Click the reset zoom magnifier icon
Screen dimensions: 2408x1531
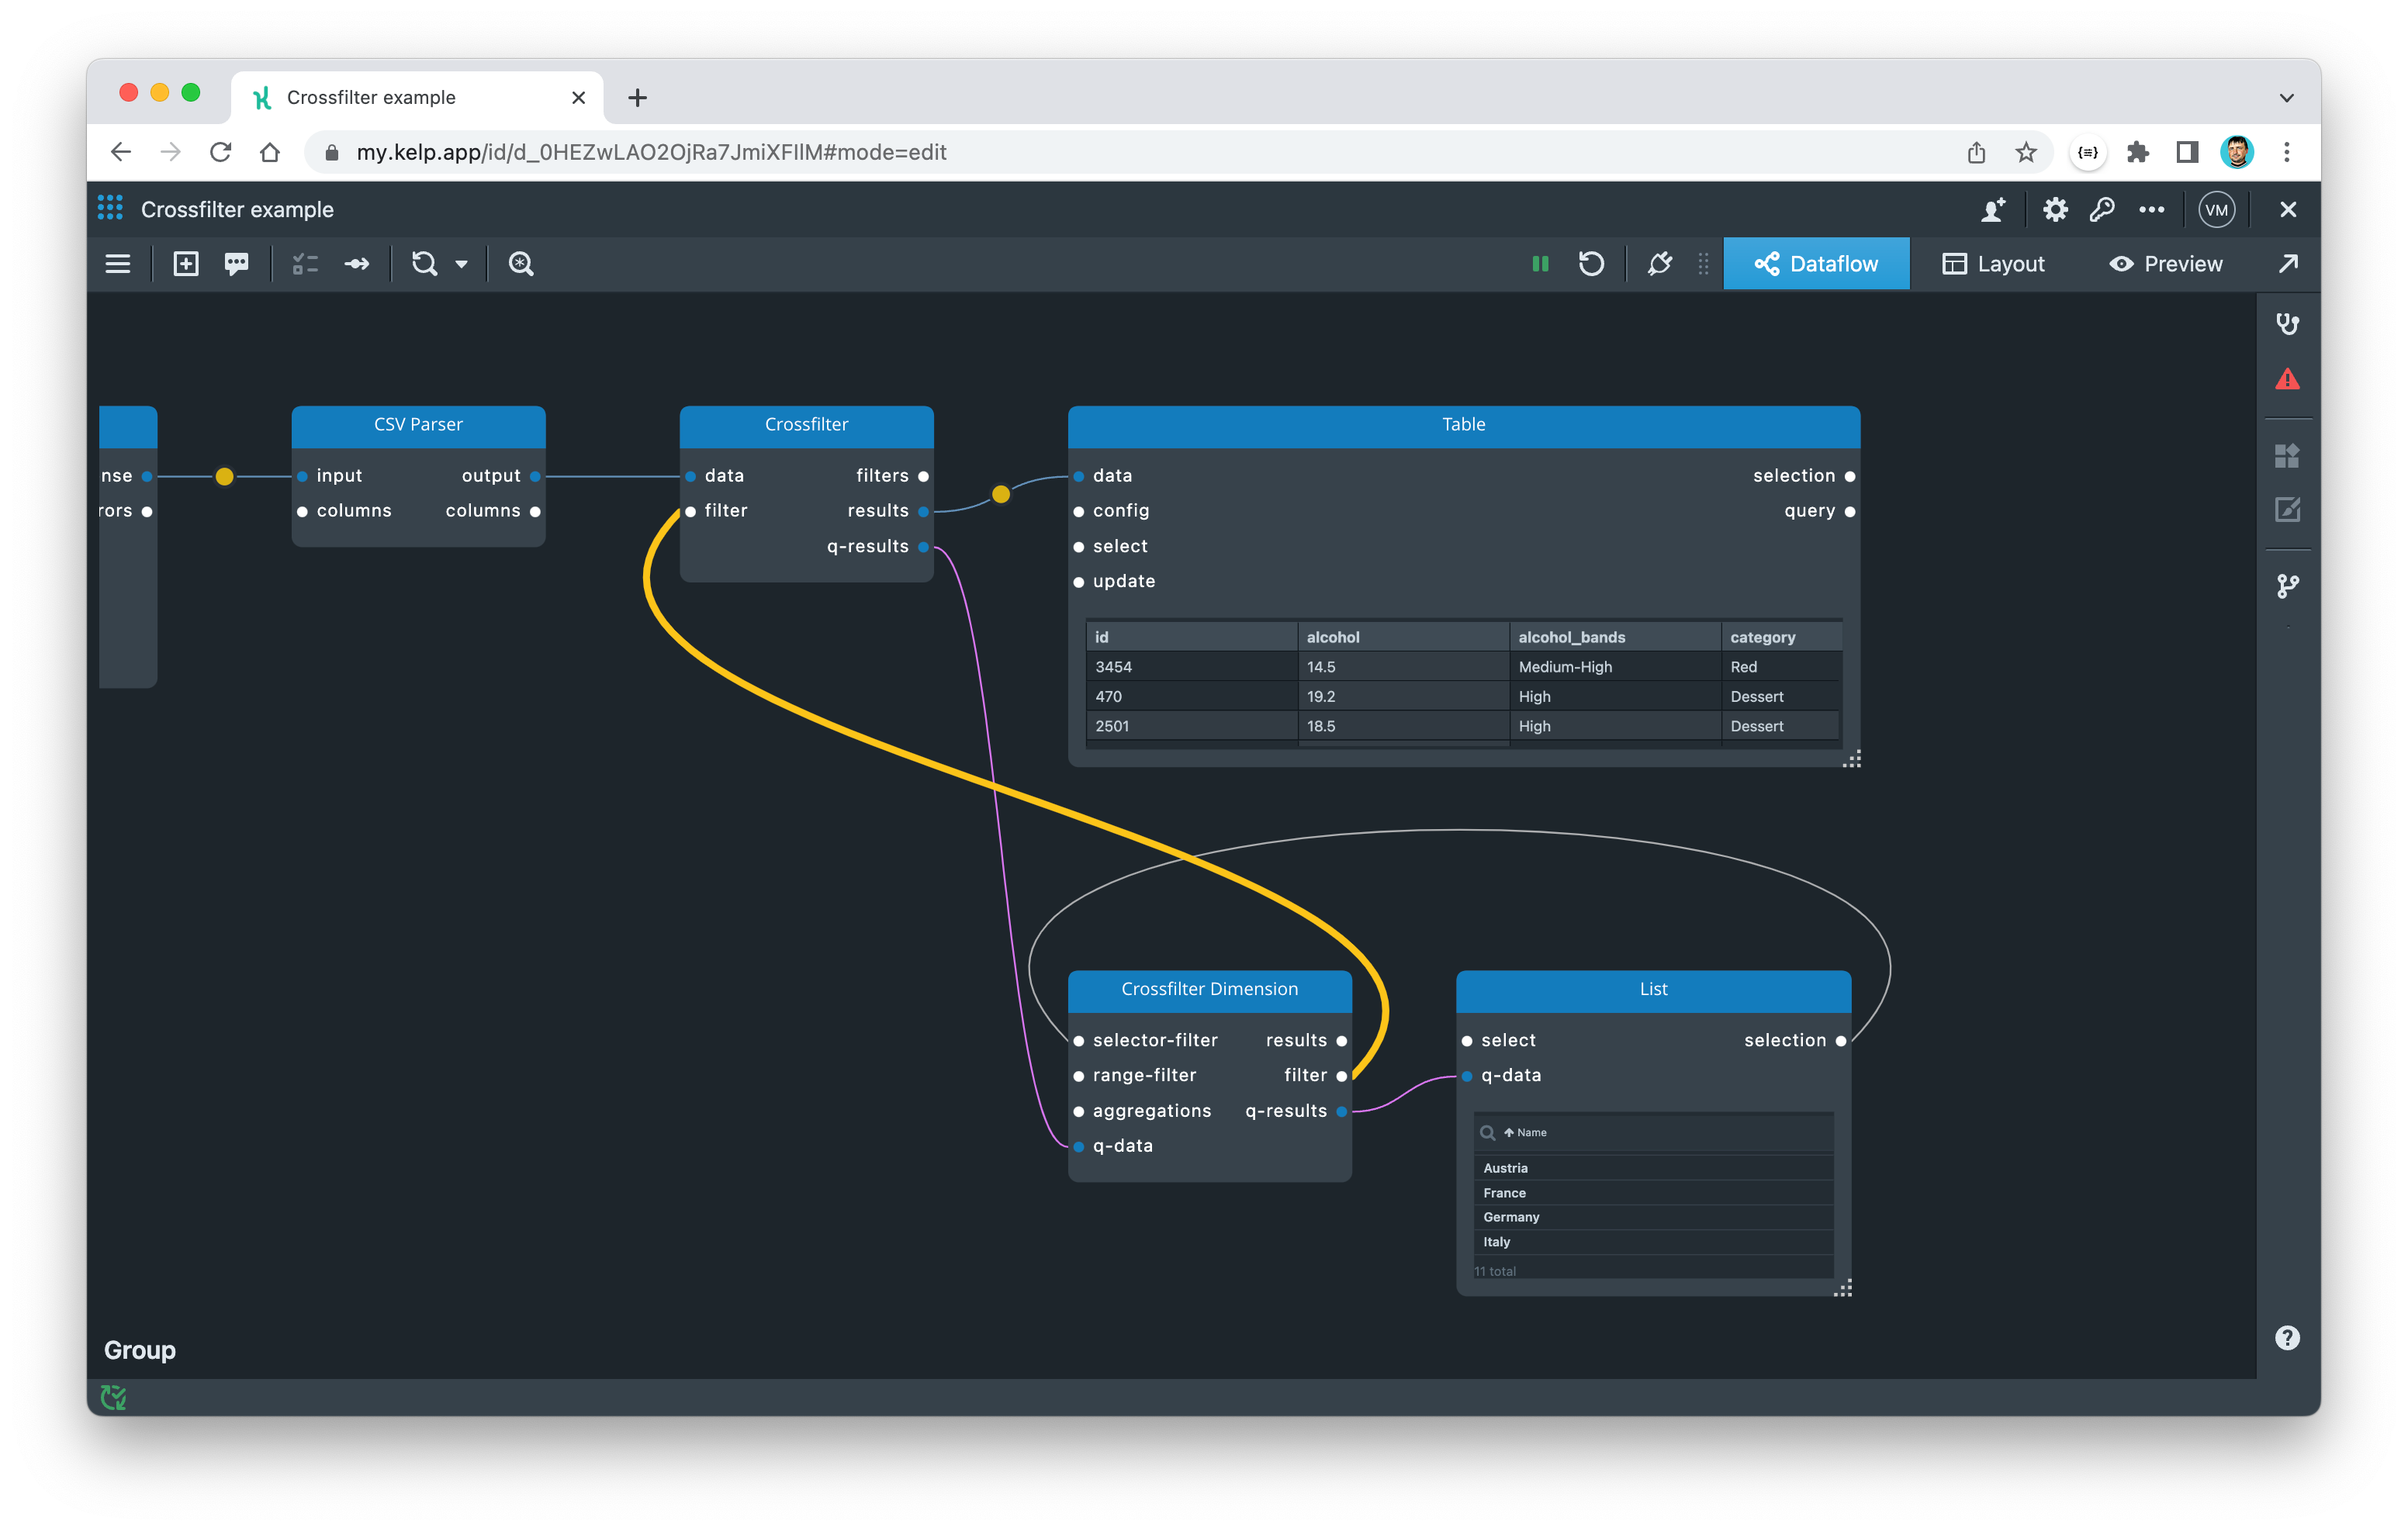425,264
